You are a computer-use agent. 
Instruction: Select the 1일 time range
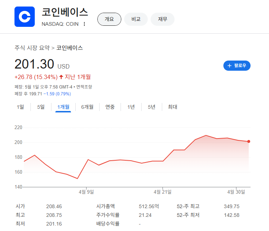point(20,107)
